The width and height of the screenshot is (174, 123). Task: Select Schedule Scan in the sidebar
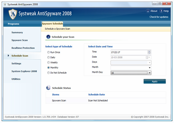tap(20, 56)
